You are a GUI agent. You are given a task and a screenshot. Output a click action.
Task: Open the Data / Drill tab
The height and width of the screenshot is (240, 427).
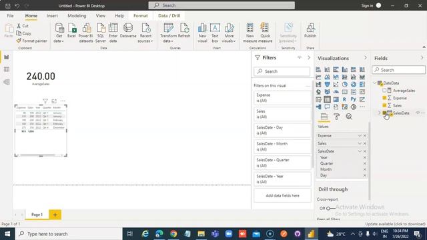pos(169,16)
